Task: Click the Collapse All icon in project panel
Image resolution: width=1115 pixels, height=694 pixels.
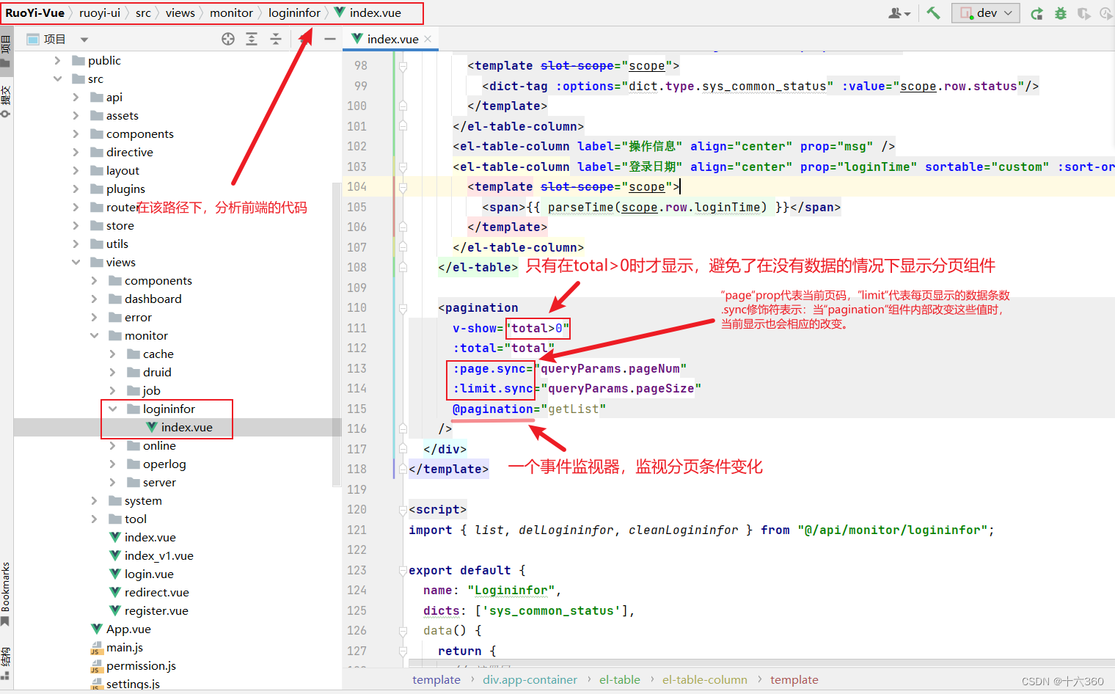Action: pos(276,39)
